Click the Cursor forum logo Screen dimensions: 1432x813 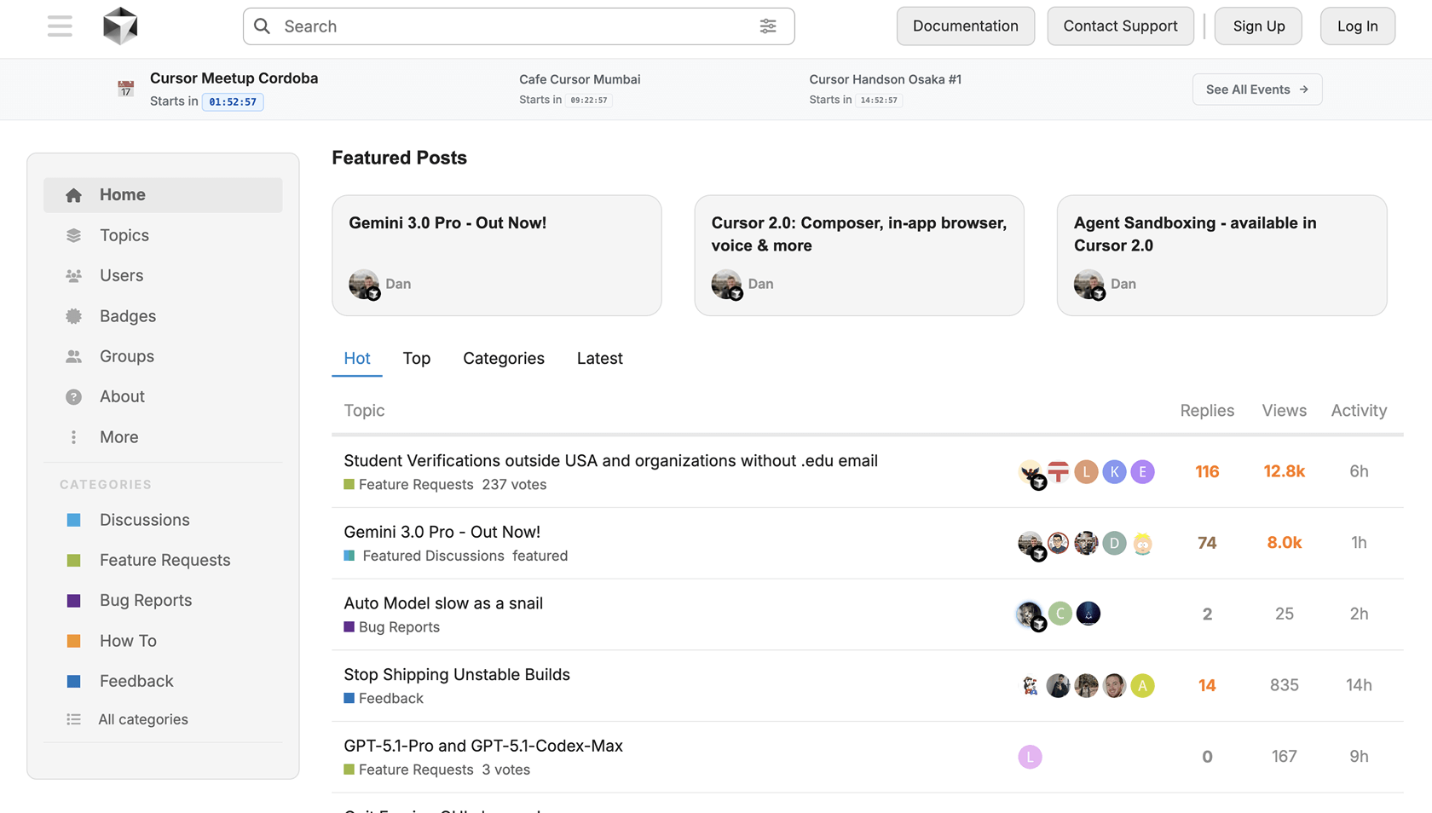(120, 26)
